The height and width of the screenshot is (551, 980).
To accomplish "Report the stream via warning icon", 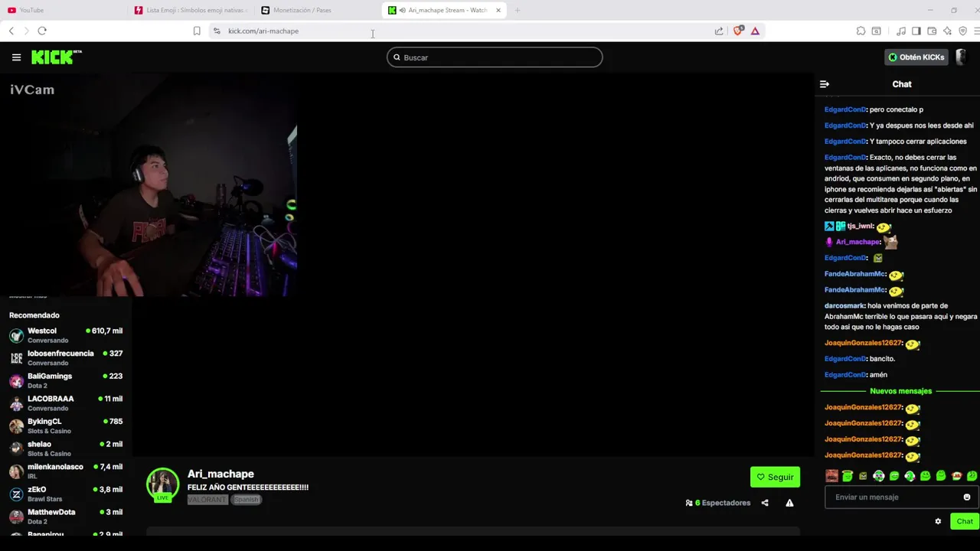I will [789, 503].
